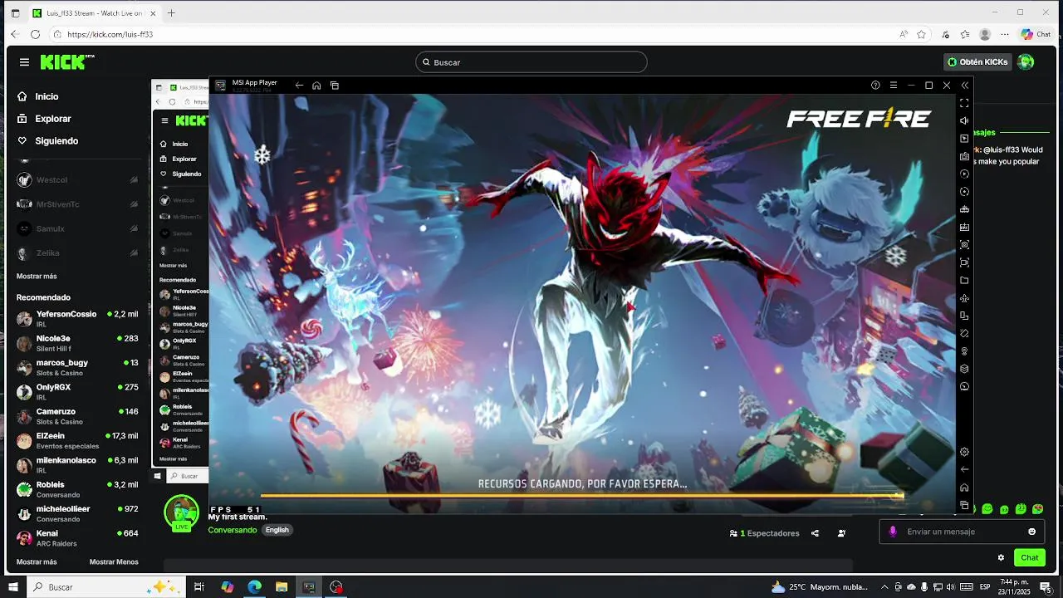Screen dimensions: 1063x598
Task: Click the location pin icon in MSI sidebar
Action: coord(964,351)
